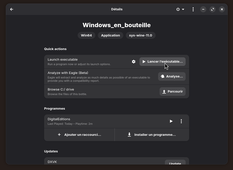Browse C drive with Parcourir
Image resolution: width=233 pixels, height=170 pixels.
coord(172,92)
